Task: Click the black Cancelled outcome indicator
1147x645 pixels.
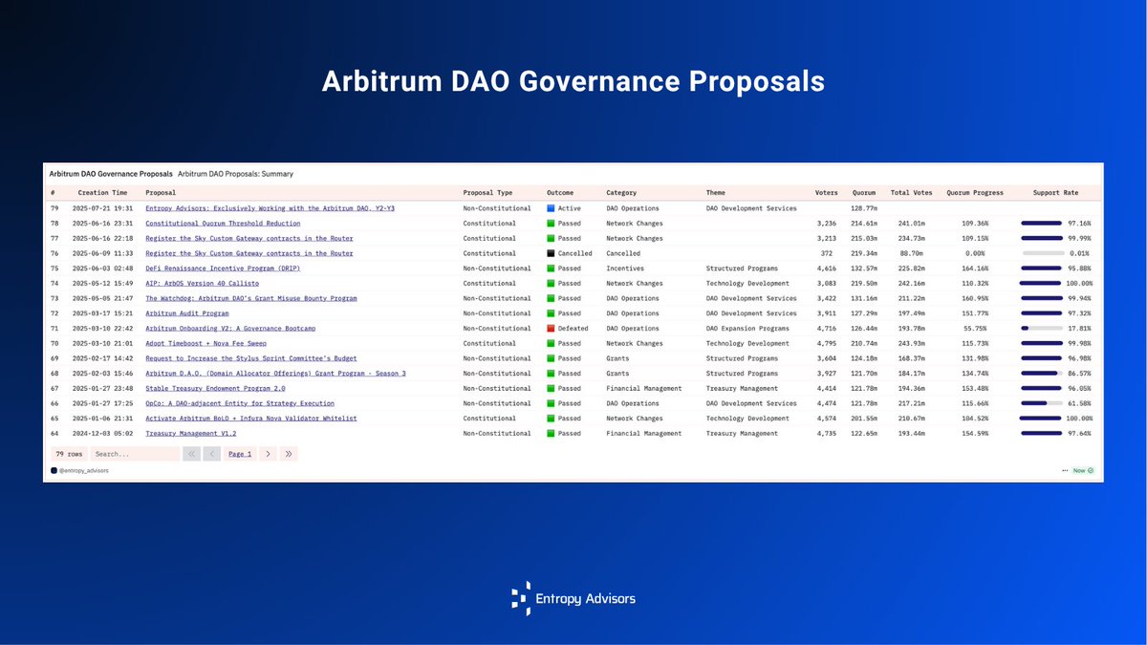Action: pos(552,253)
